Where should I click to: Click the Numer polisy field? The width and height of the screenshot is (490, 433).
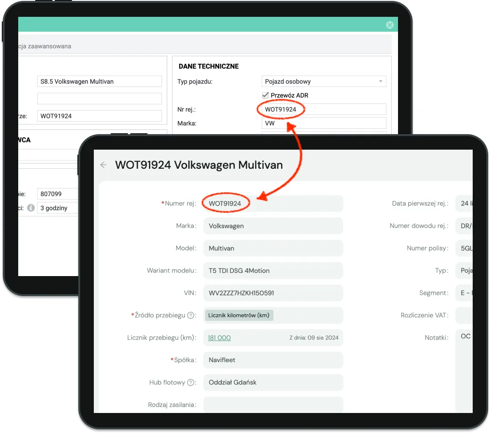(x=464, y=248)
